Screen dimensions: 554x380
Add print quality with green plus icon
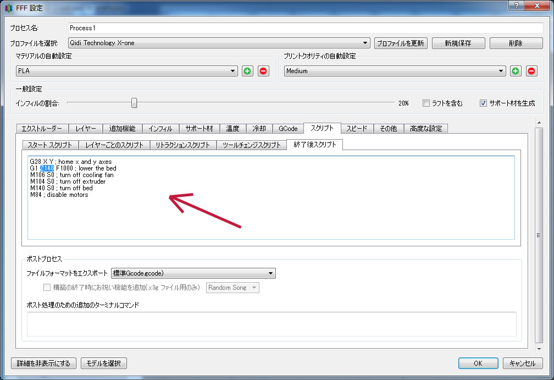click(516, 71)
